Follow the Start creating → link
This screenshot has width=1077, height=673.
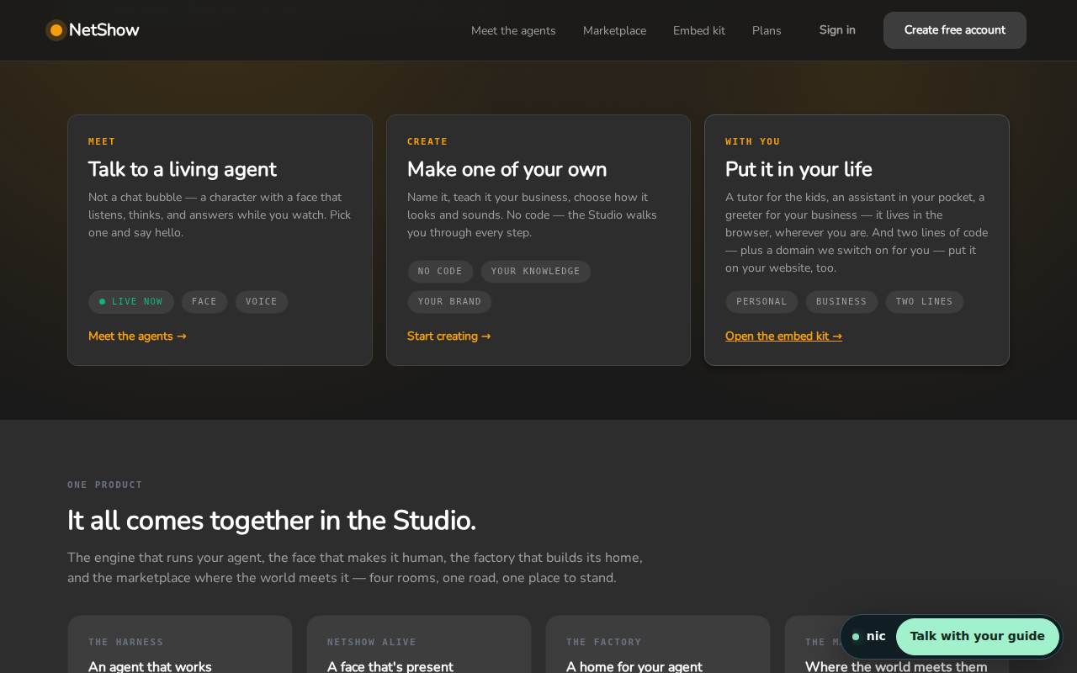point(448,336)
